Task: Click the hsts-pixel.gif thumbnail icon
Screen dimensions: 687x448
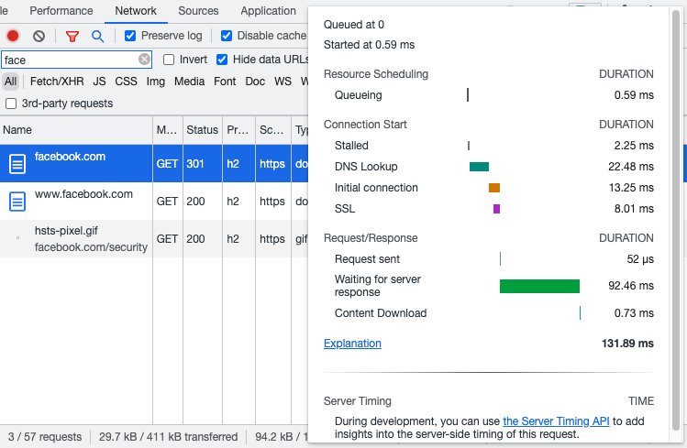Action: [18, 238]
